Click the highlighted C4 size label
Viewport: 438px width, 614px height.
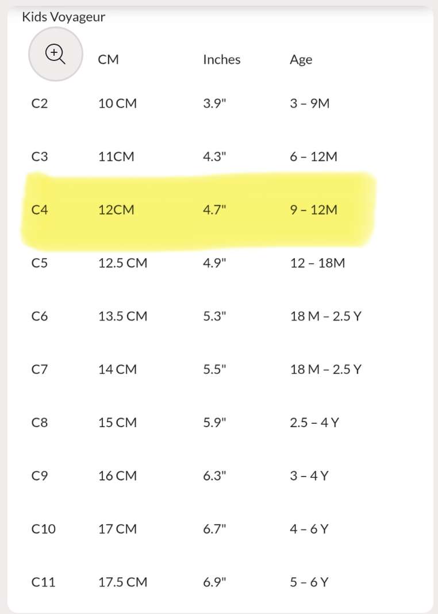tap(40, 210)
